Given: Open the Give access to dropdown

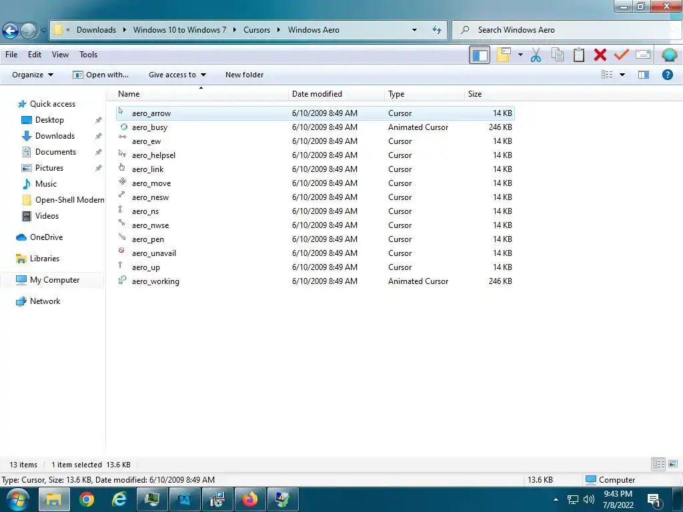Looking at the screenshot, I should 177,75.
